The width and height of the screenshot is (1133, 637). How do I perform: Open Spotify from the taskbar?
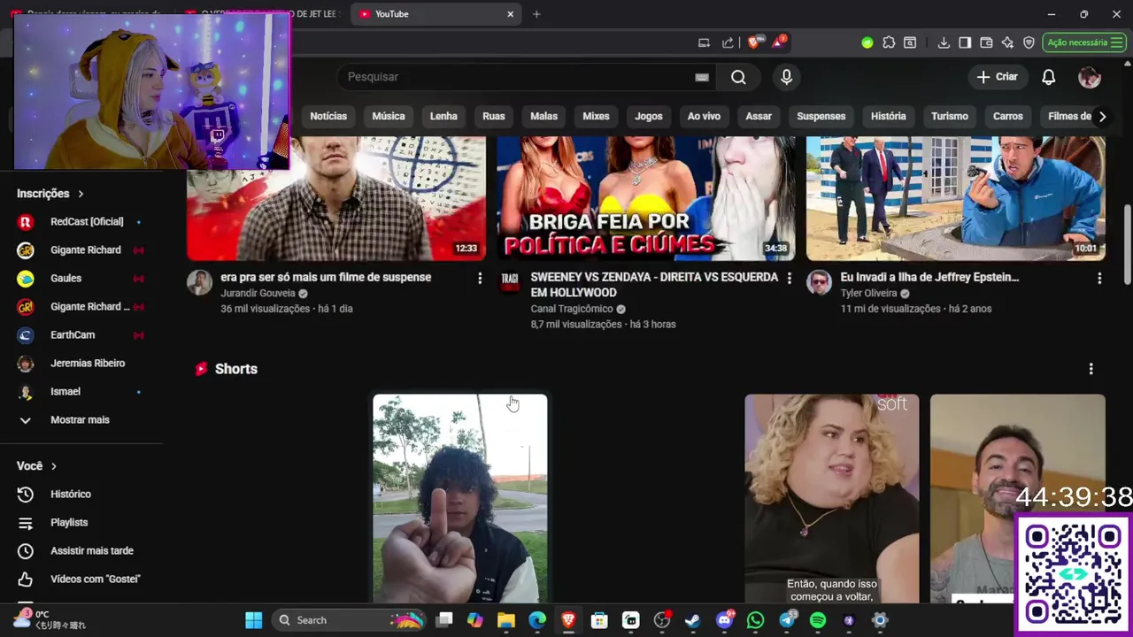click(818, 620)
